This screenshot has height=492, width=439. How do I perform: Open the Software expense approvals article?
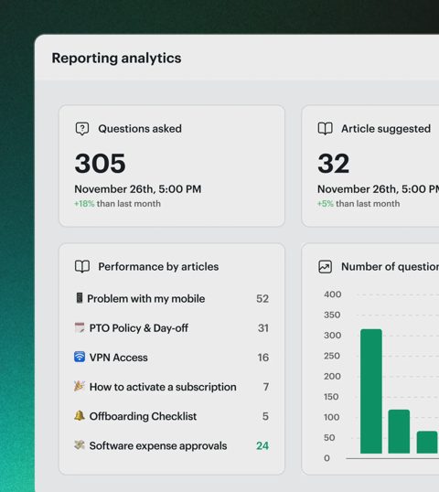coord(158,446)
